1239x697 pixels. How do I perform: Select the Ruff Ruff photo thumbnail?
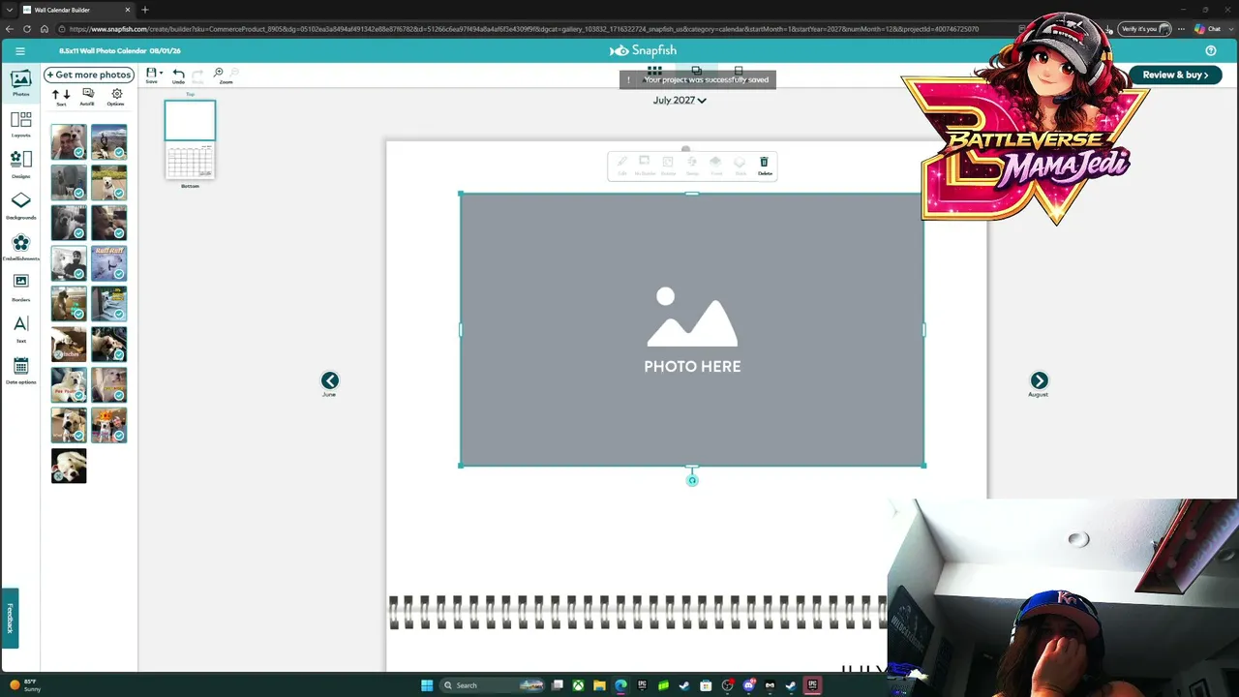(108, 263)
